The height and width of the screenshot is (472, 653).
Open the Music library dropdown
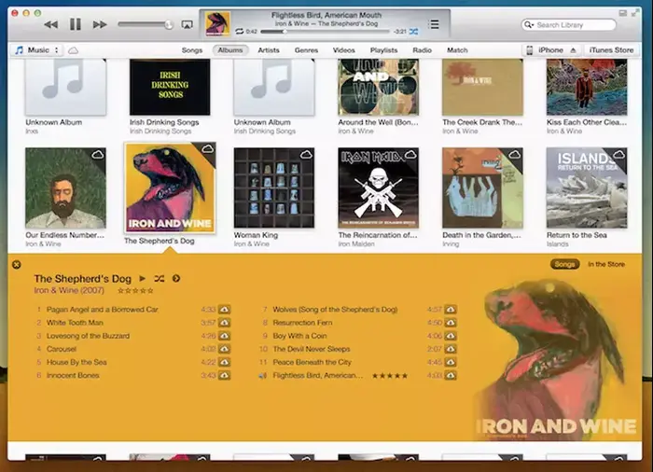[x=36, y=50]
